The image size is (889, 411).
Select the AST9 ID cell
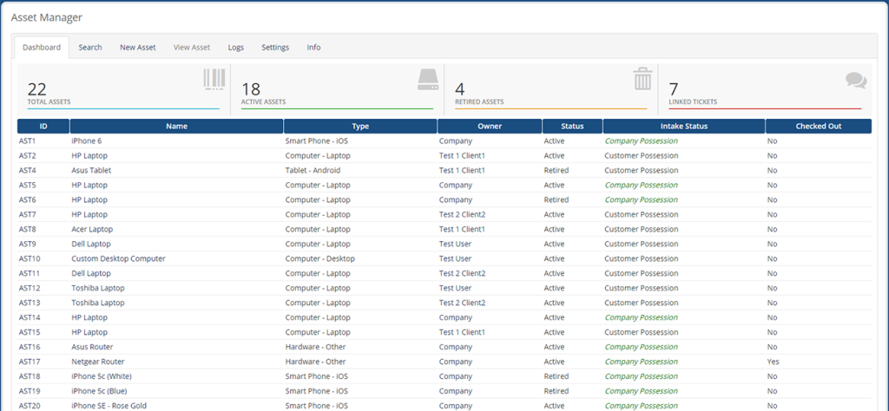[27, 244]
